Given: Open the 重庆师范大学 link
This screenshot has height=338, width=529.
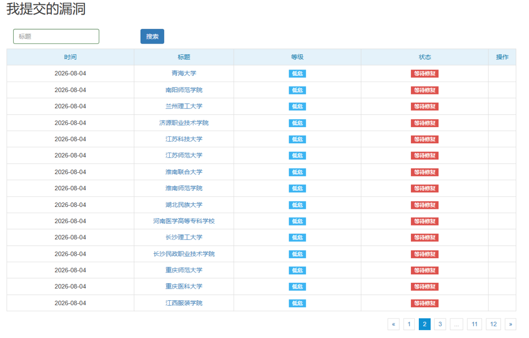Looking at the screenshot, I should coord(184,270).
